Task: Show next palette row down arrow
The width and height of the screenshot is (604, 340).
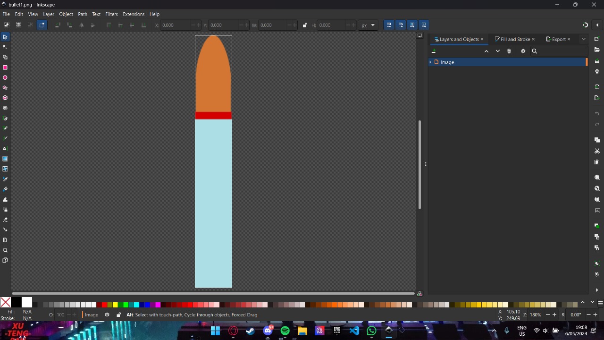Action: (x=592, y=303)
